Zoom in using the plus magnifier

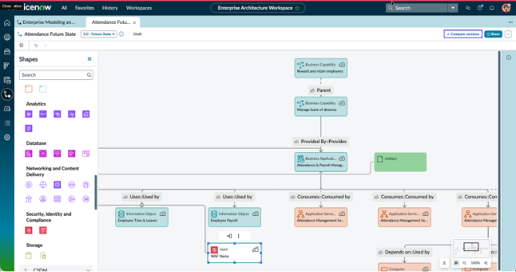486,263
